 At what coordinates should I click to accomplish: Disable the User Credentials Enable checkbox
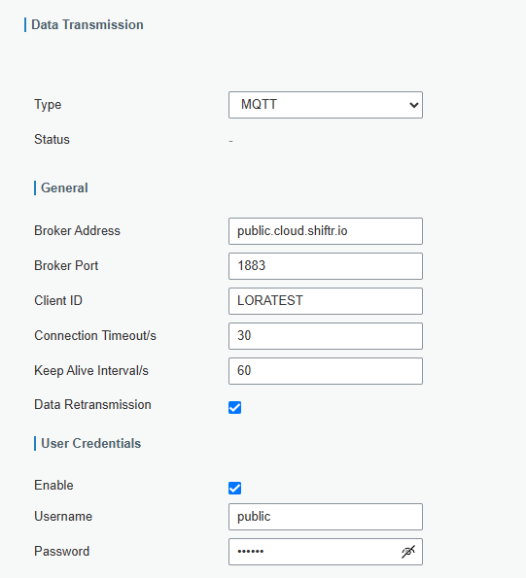234,488
